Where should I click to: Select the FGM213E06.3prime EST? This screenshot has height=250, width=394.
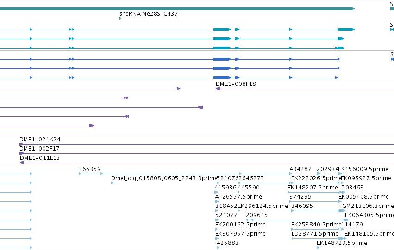tap(367, 206)
